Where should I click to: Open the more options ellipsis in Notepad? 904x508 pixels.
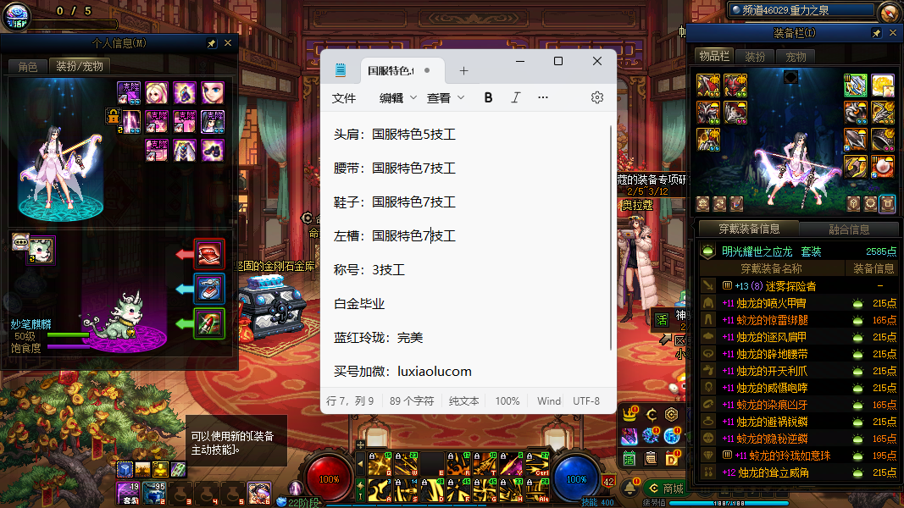543,97
